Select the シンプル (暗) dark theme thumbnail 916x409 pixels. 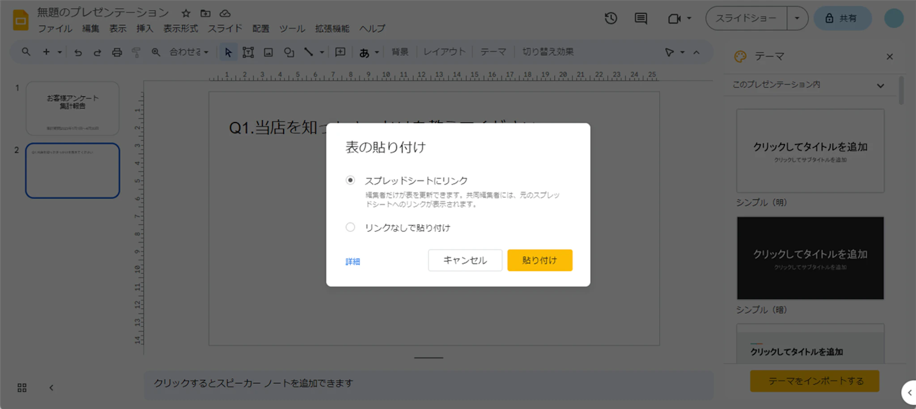click(810, 258)
